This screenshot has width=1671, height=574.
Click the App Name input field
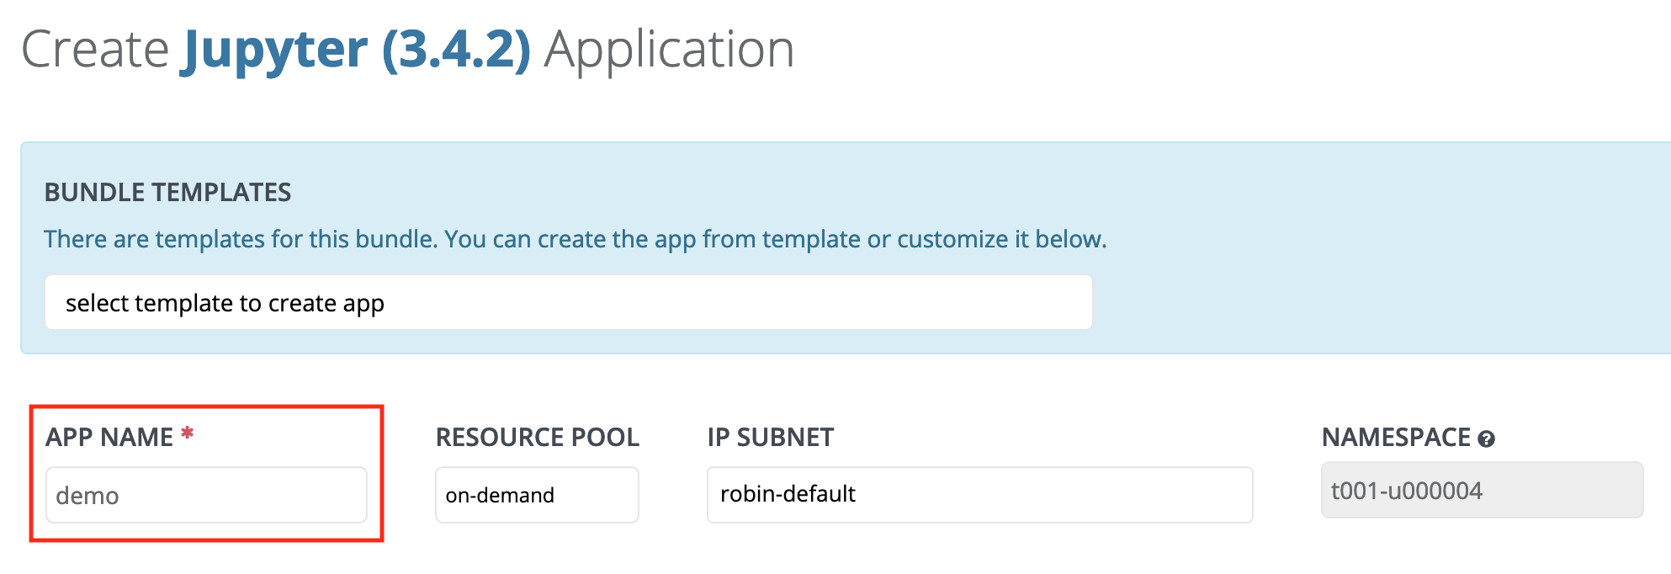tap(206, 495)
